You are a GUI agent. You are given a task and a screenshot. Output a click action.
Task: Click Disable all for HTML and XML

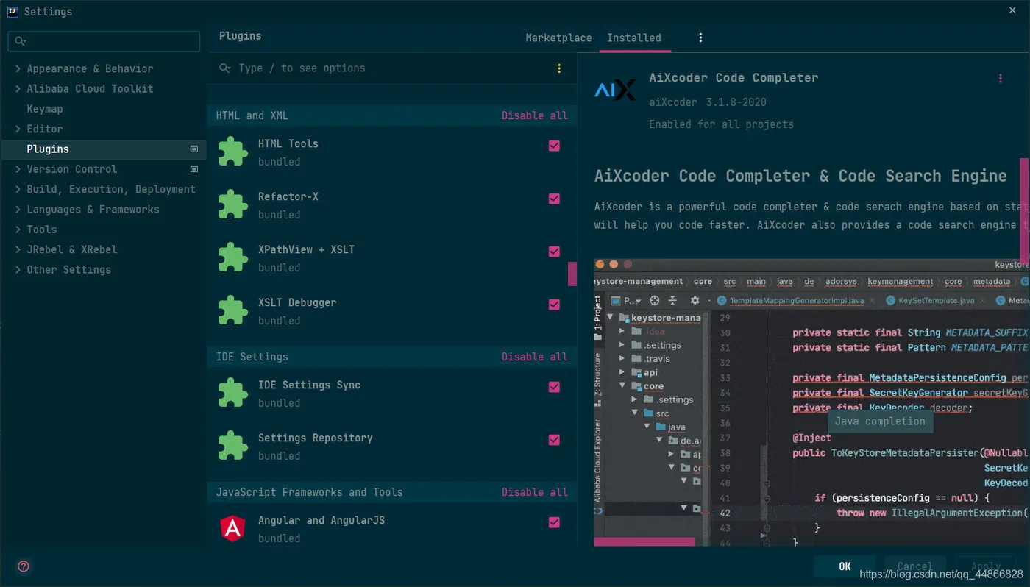pos(534,115)
